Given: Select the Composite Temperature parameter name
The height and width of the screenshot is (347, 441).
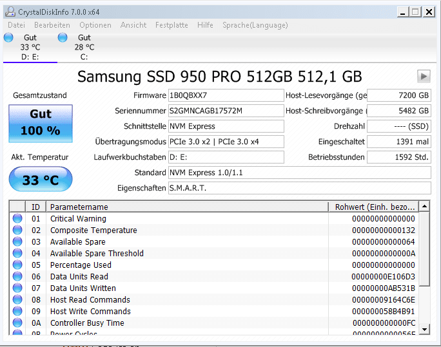Looking at the screenshot, I should 93,230.
